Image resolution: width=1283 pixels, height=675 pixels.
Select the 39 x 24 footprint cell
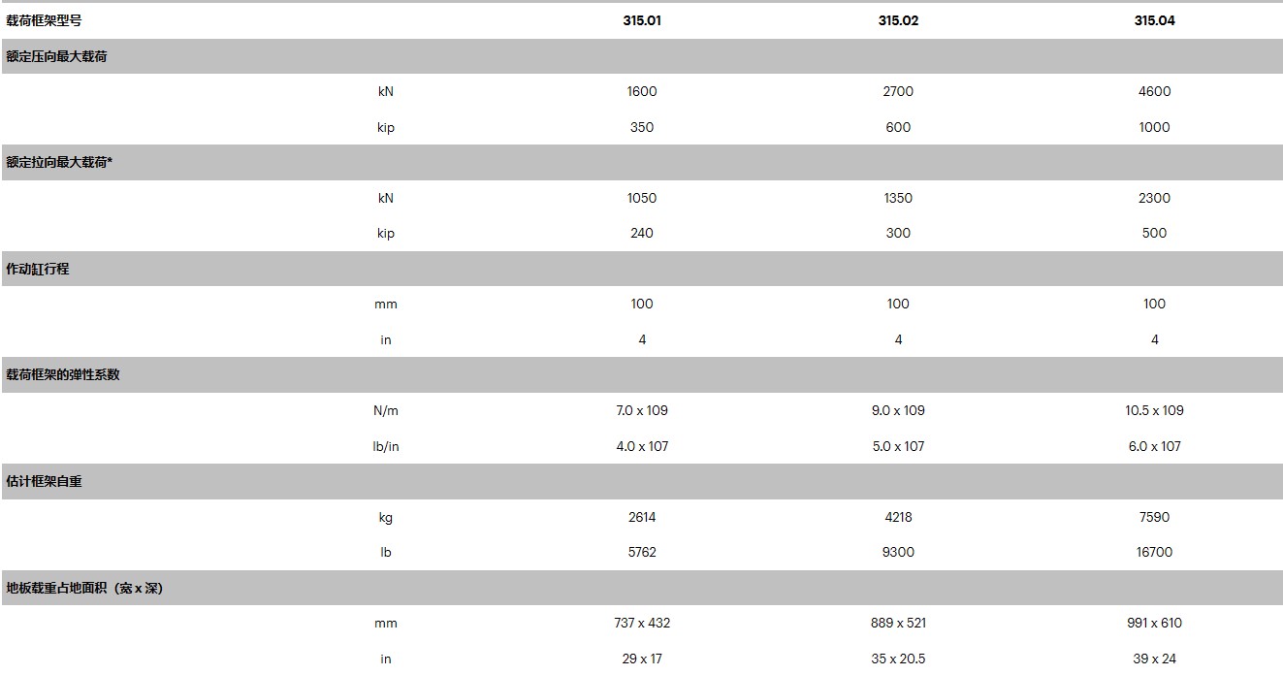1154,659
